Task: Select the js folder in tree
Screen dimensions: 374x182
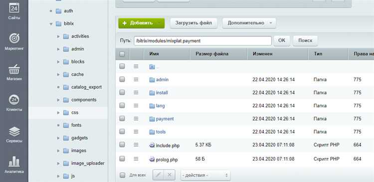Action: 73,177
